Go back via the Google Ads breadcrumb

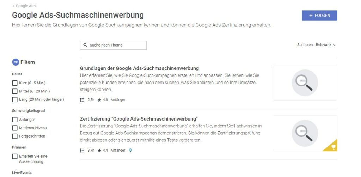[x=24, y=6]
